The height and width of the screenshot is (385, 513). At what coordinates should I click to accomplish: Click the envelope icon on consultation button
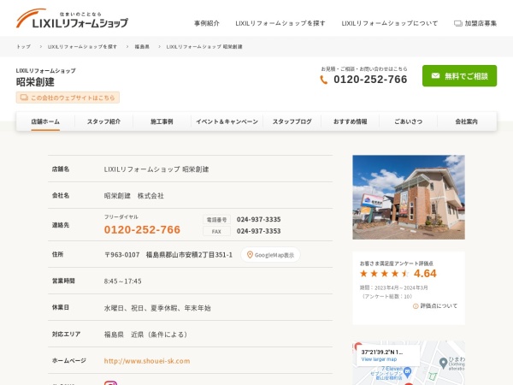tap(435, 76)
